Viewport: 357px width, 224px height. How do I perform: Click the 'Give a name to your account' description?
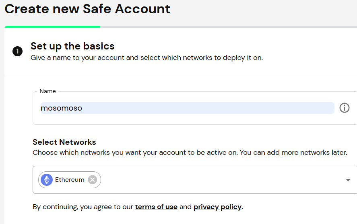pos(147,58)
